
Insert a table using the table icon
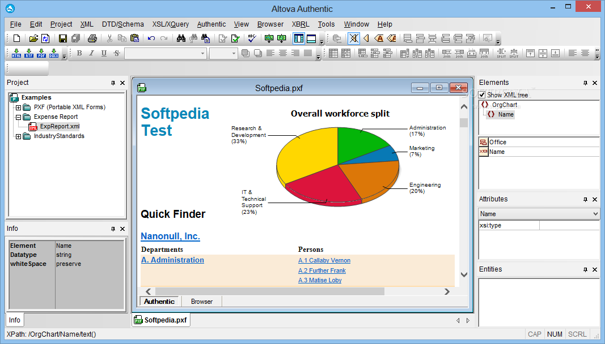point(334,53)
